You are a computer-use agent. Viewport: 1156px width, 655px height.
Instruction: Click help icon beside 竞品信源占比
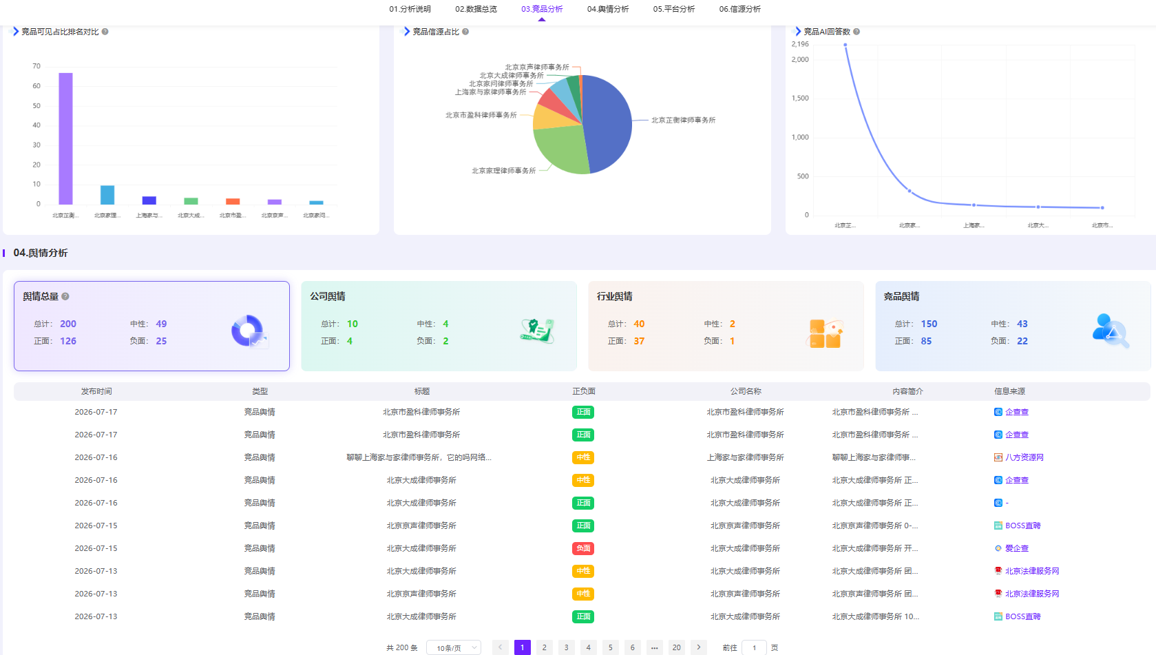pos(465,32)
